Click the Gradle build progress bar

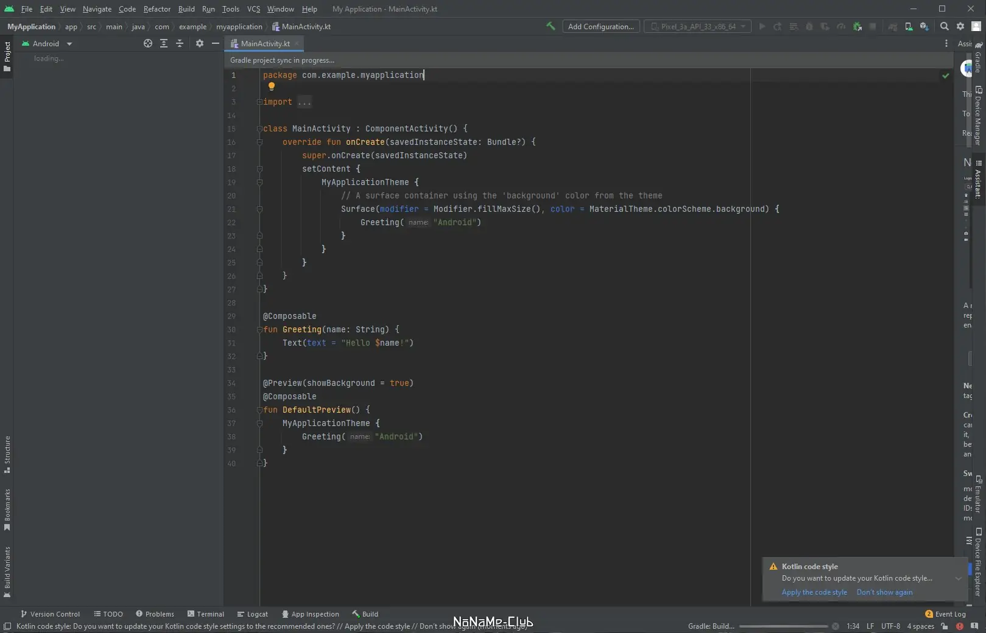click(x=783, y=626)
